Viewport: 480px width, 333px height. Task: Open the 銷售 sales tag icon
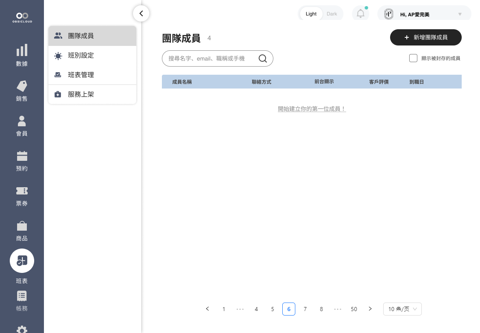tap(22, 86)
